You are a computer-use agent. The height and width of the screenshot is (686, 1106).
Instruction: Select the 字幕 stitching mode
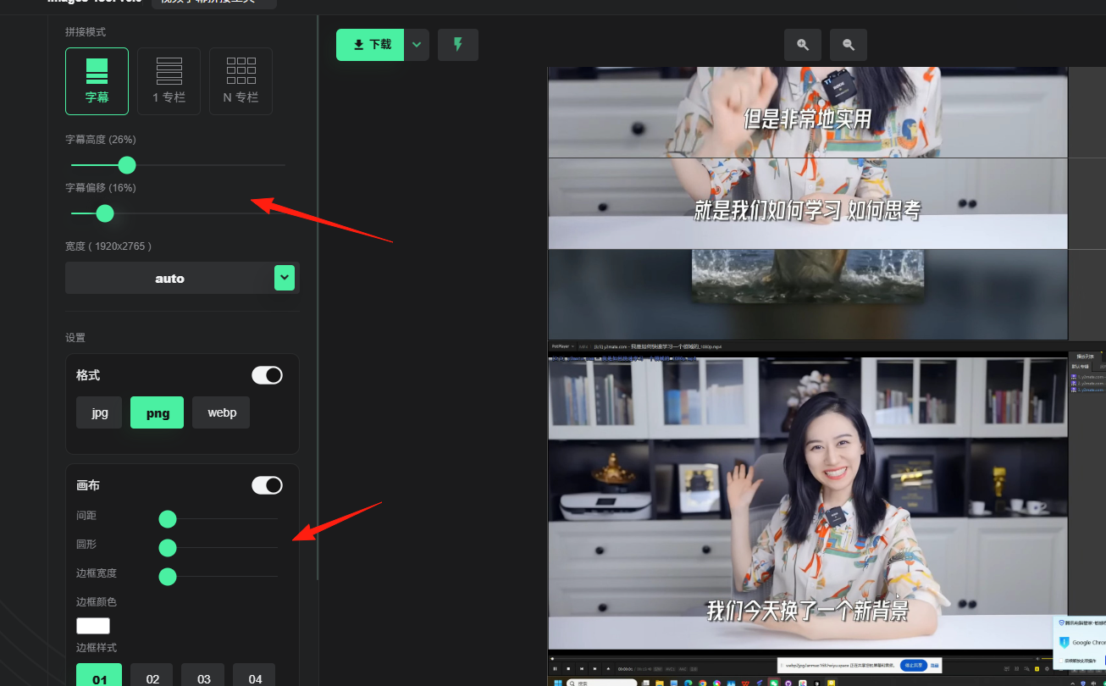[97, 81]
